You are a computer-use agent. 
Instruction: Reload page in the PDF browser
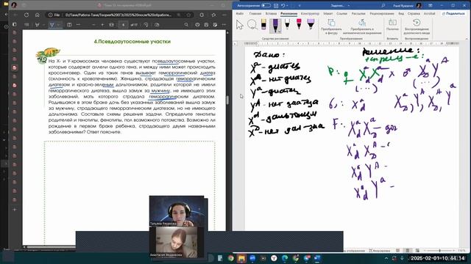pos(26,15)
